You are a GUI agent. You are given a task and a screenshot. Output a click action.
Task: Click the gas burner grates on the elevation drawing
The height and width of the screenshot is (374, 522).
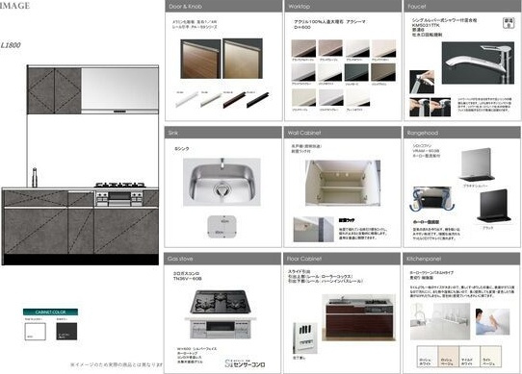tap(119, 185)
